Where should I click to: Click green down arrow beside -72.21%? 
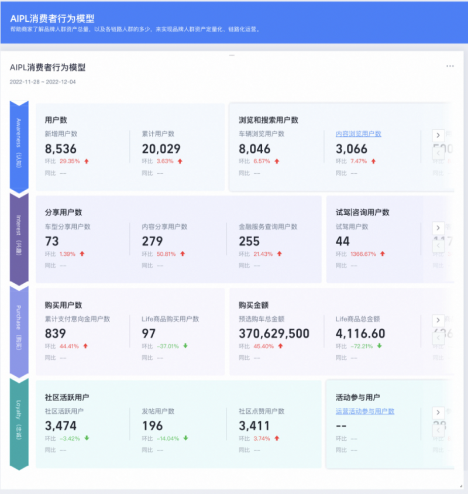point(379,346)
